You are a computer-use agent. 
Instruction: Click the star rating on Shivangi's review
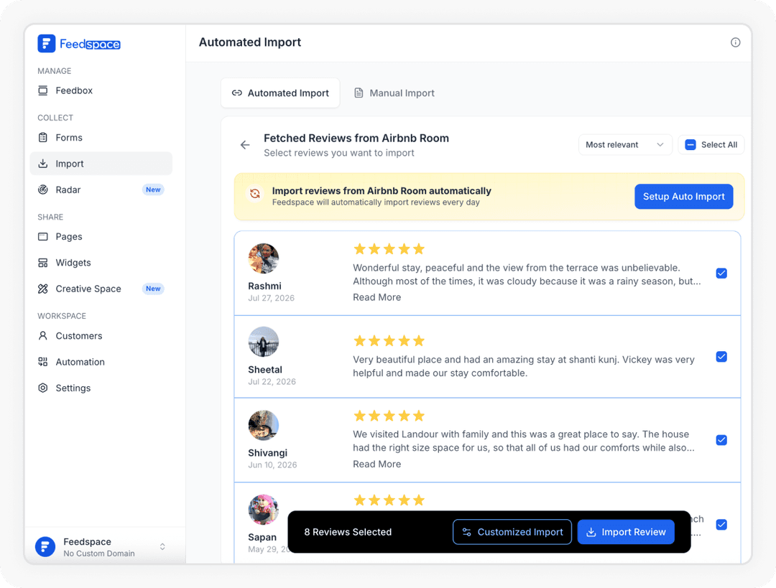pos(389,416)
